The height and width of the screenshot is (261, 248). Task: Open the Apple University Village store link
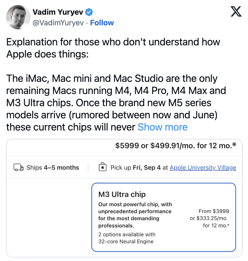(x=203, y=167)
